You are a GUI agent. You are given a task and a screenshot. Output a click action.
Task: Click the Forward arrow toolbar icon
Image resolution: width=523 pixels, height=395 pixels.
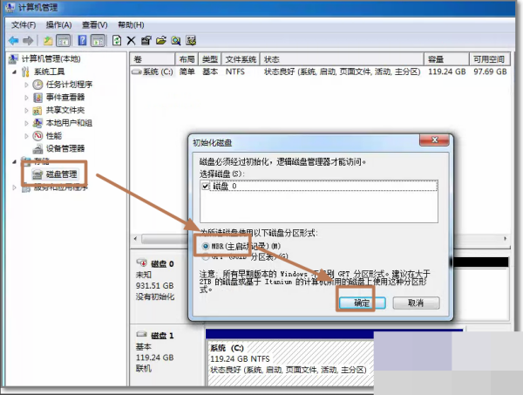(28, 41)
